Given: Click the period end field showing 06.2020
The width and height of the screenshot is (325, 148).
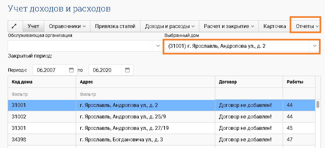Looking at the screenshot, I should click(x=104, y=70).
